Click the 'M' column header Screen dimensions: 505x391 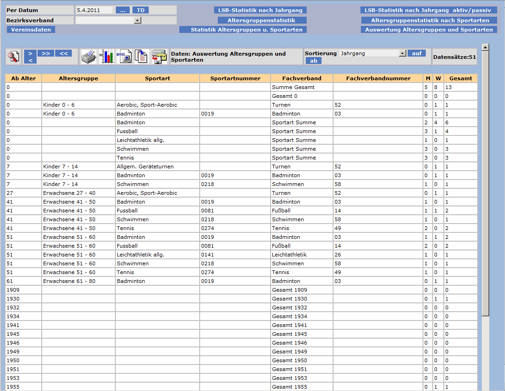click(x=428, y=78)
